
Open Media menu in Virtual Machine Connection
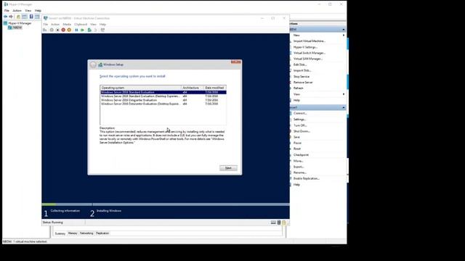67,24
